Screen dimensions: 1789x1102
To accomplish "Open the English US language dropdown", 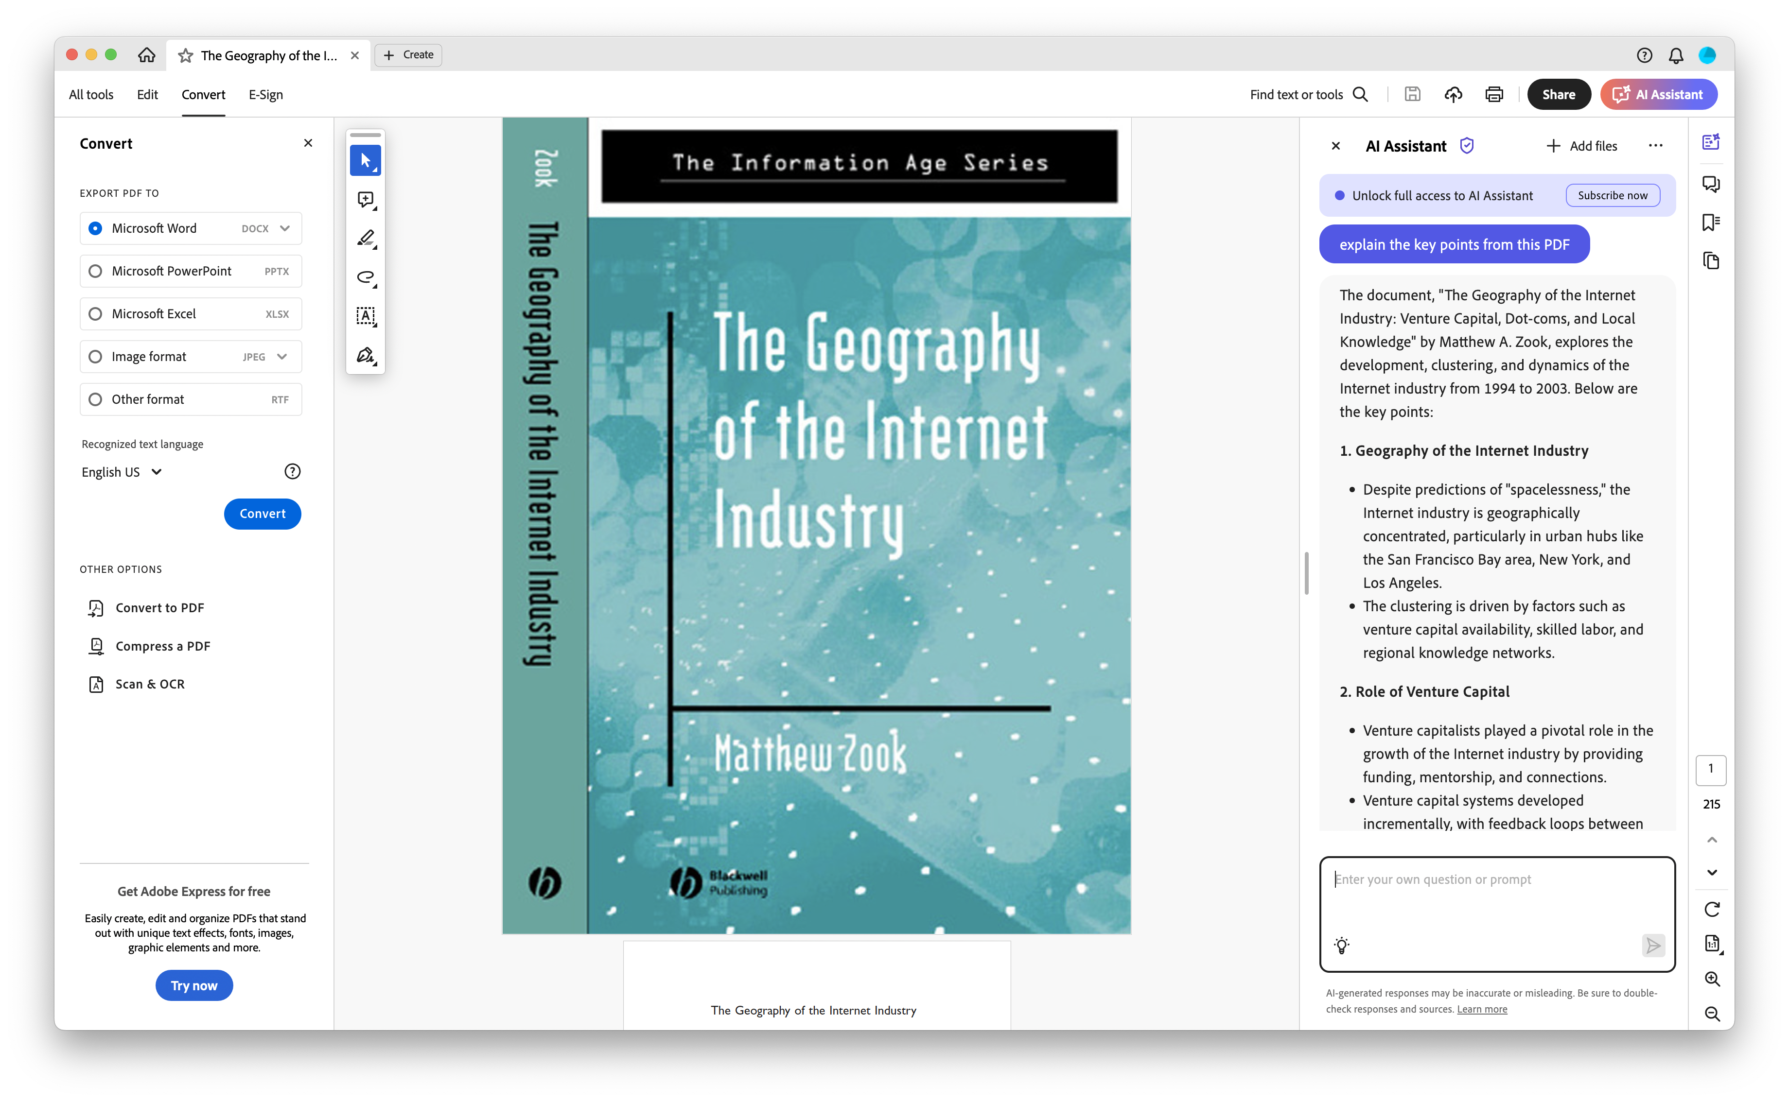I will (122, 472).
